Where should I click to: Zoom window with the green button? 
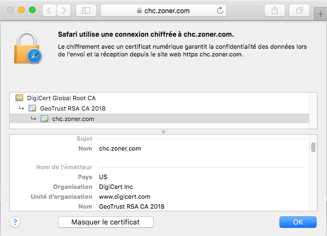click(x=32, y=10)
